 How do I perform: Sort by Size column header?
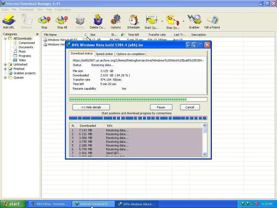pos(97,35)
